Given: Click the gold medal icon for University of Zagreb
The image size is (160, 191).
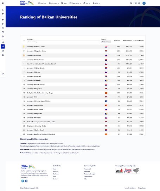Looking at the screenshot, I should tap(24, 47).
